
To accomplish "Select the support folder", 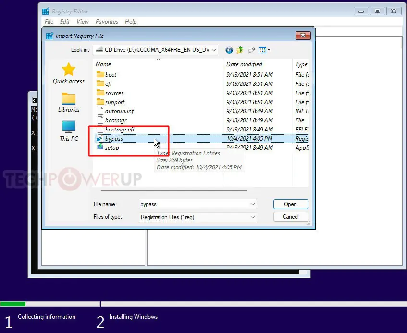I will (x=111, y=102).
